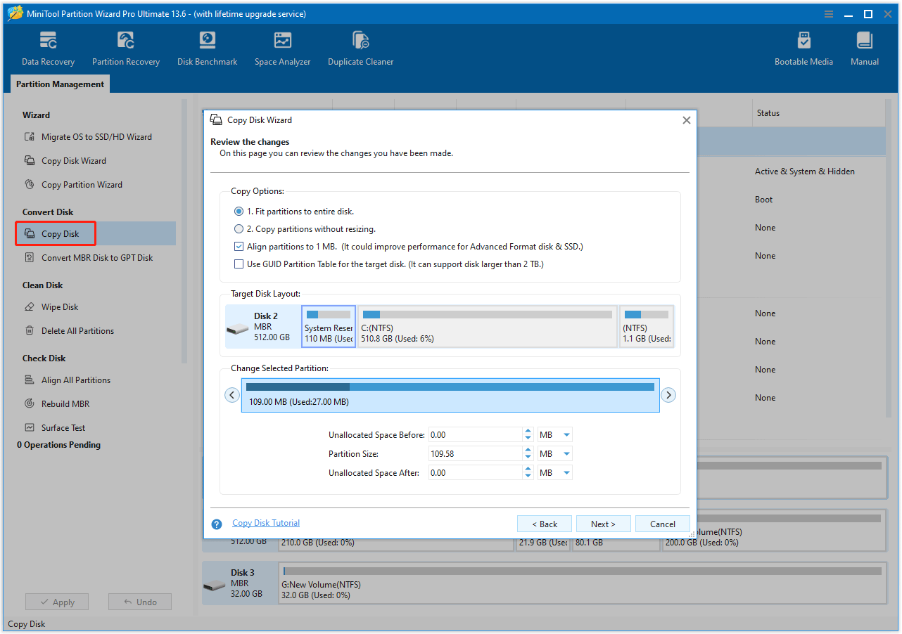
Task: Open the Disk Benchmark tool
Action: point(206,47)
